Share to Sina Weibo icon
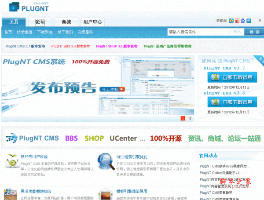This screenshot has height=200, width=264. click(237, 21)
